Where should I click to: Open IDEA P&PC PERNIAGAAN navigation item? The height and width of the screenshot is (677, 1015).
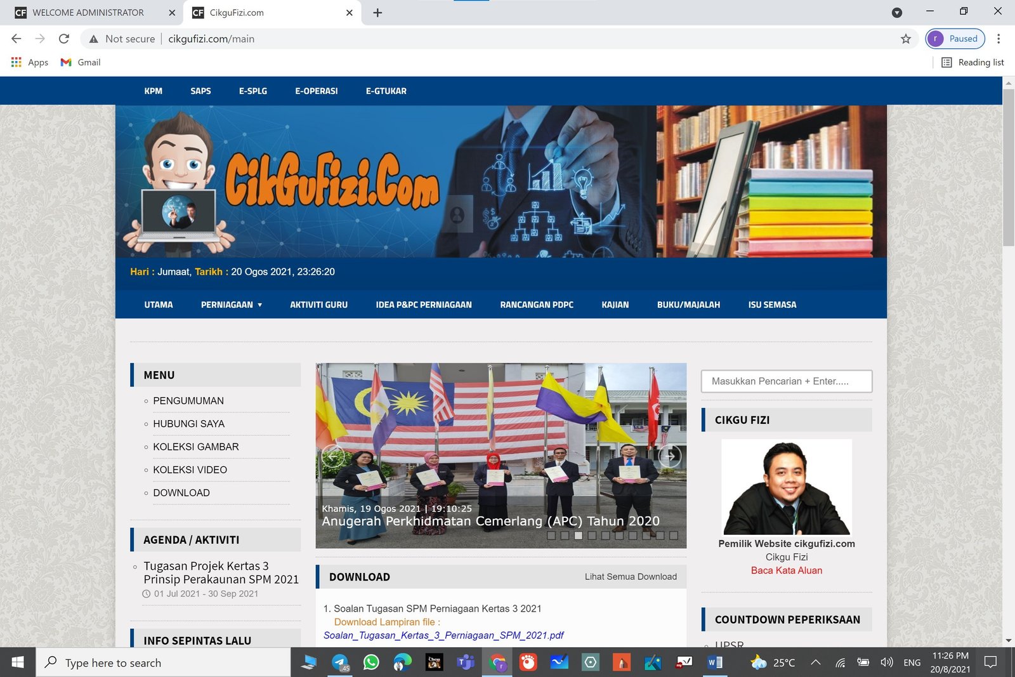pos(424,305)
